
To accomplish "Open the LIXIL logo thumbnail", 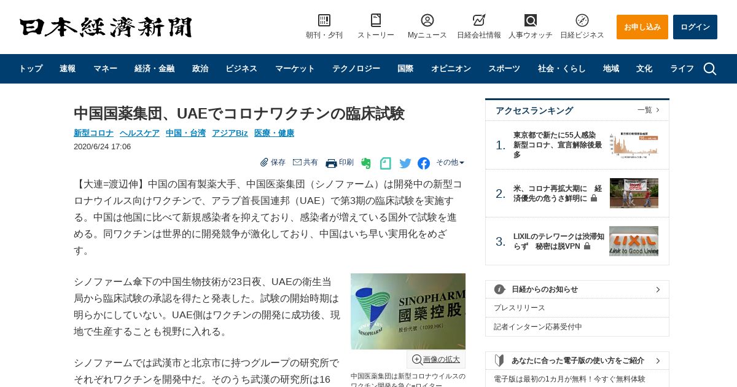I will pyautogui.click(x=634, y=241).
